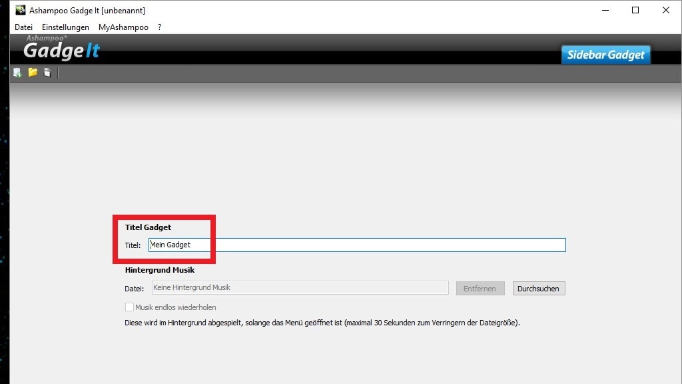The width and height of the screenshot is (682, 384).
Task: Maximize the Gadge It window
Action: 635,11
